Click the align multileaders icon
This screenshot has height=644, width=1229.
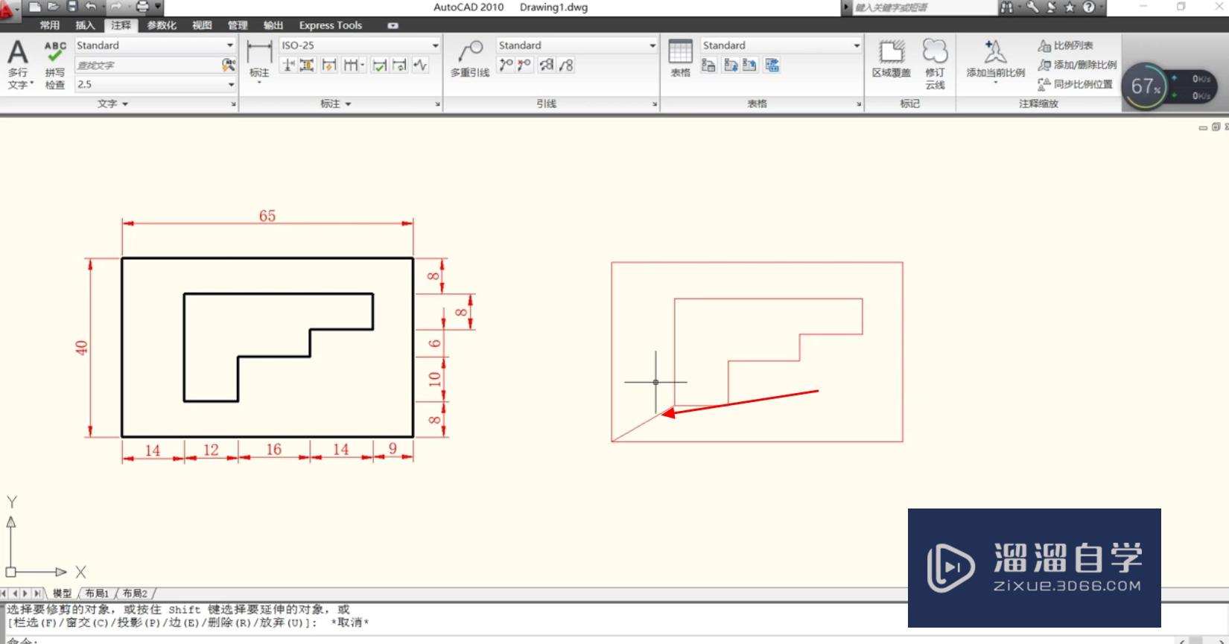coord(547,66)
